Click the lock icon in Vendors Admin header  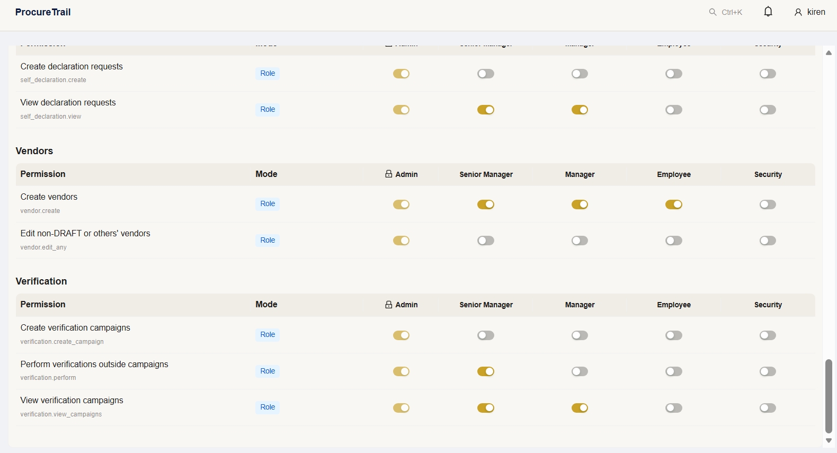coord(389,174)
